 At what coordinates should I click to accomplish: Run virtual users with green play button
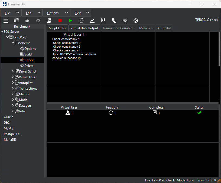click(71, 21)
